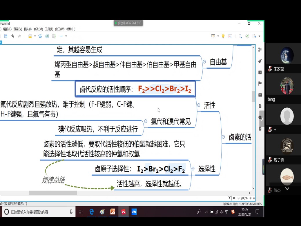Select the 卤代反应的活性顺序 topic

pyautogui.click(x=135, y=89)
